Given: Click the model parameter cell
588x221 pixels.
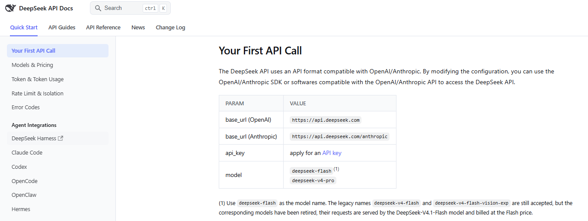Looking at the screenshot, I should (x=251, y=175).
